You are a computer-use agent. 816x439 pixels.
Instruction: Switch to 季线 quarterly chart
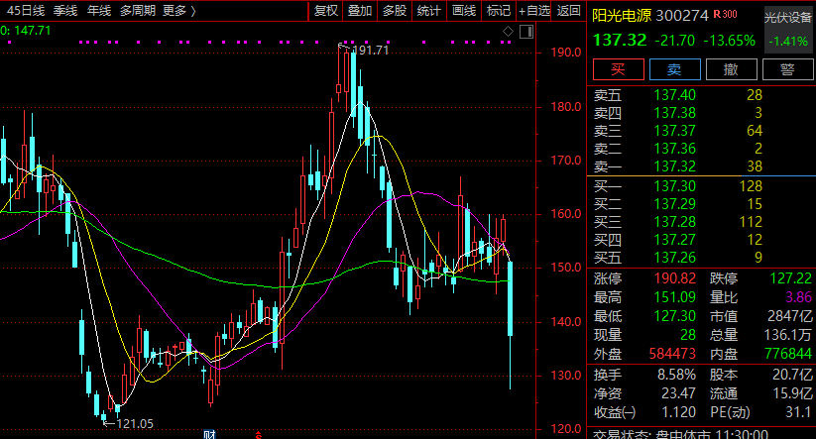click(65, 10)
